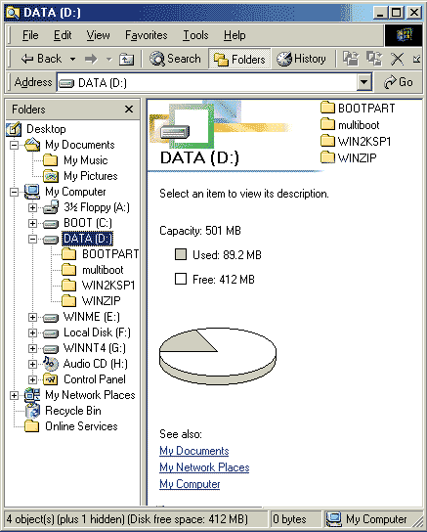427x532 pixels.
Task: Click the Up one level folder icon
Action: pos(126,60)
